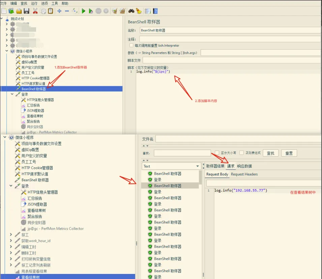The width and height of the screenshot is (322, 279).
Task: Click the blue plus Expand All icon
Action: [59, 11]
